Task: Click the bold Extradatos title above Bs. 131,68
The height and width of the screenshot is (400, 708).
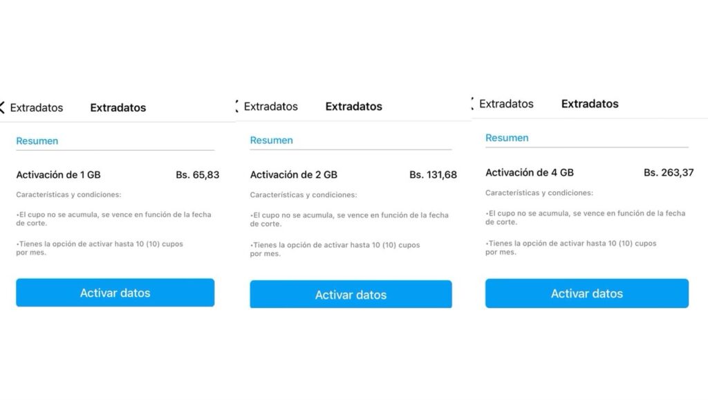Action: (x=353, y=107)
